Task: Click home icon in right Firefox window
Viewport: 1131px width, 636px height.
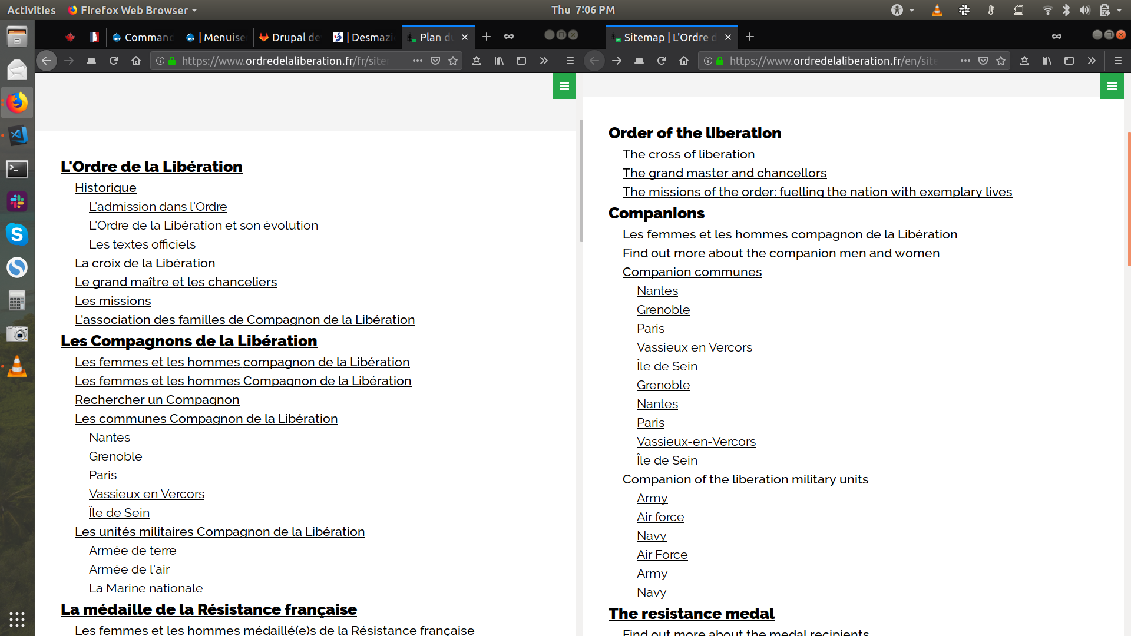Action: [684, 61]
